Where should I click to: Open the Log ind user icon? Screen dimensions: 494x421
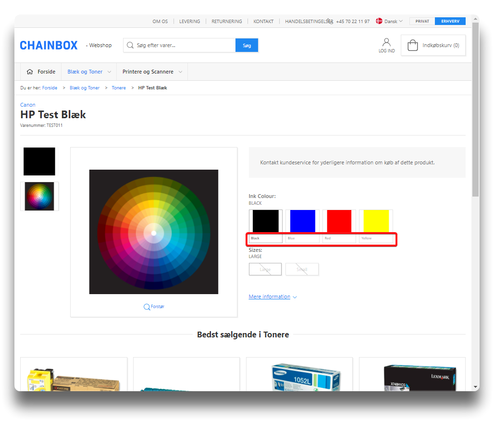386,42
